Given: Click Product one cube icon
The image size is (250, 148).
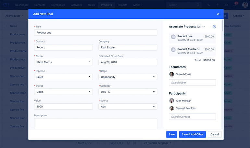Looking at the screenshot, I should point(173,37).
